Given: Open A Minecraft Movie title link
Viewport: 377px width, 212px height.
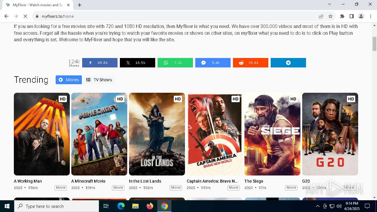Looking at the screenshot, I should point(88,181).
